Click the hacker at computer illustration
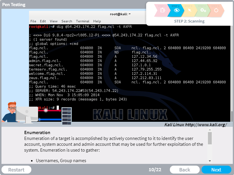Viewport: 234px width, 175px height. (20, 112)
